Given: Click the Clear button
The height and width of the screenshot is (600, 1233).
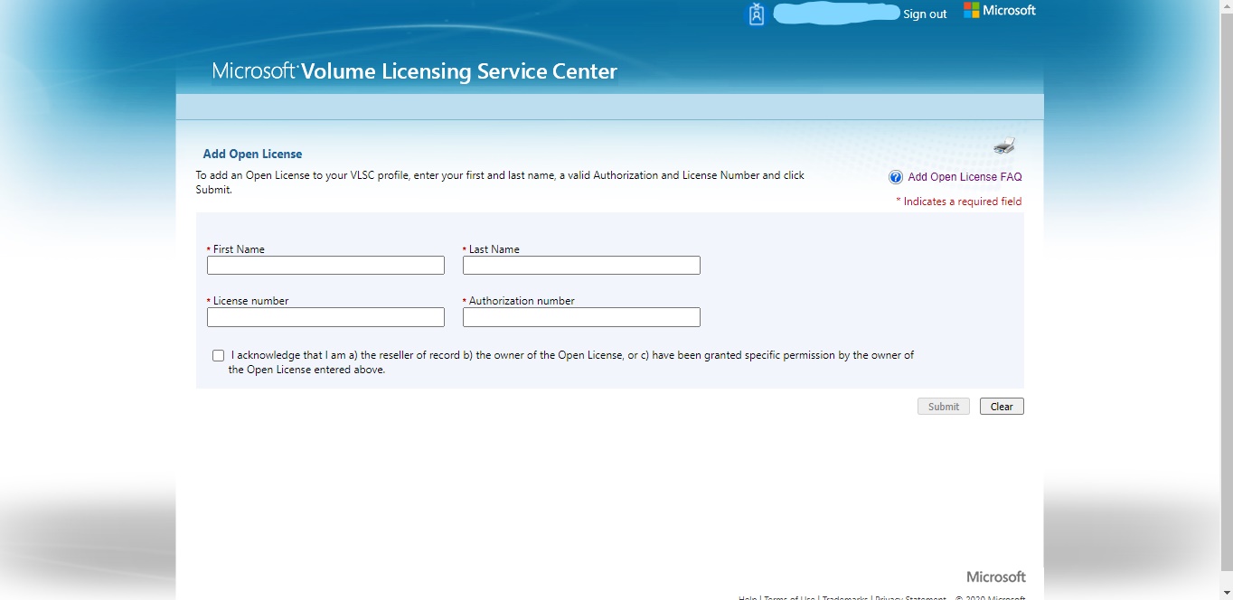Looking at the screenshot, I should click(x=1002, y=407).
